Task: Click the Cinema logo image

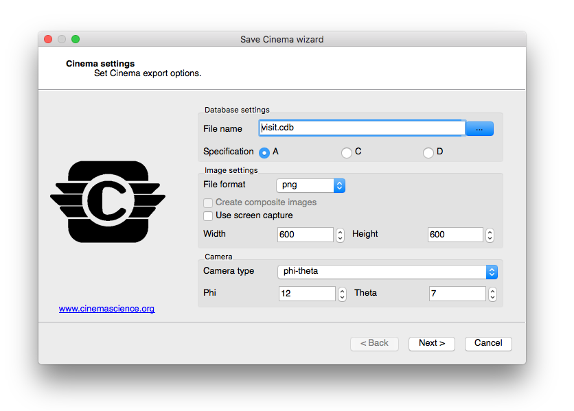Action: 108,202
